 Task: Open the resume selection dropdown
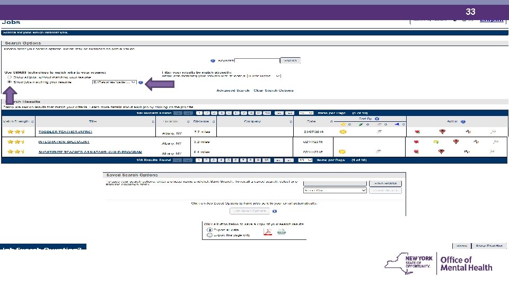(x=115, y=83)
